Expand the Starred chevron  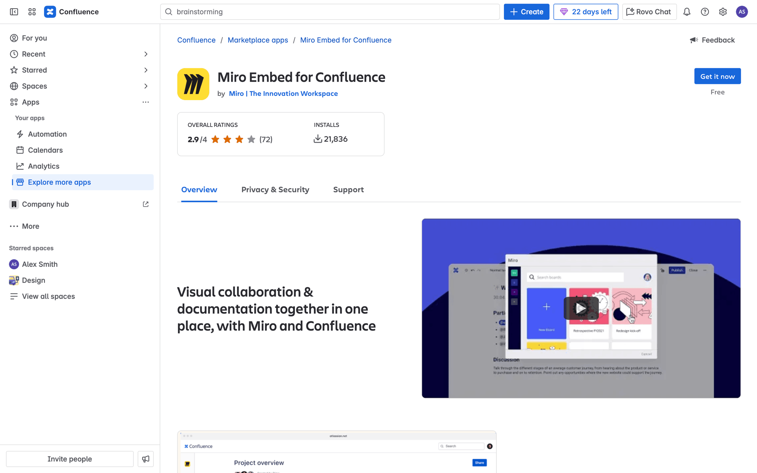tap(146, 70)
